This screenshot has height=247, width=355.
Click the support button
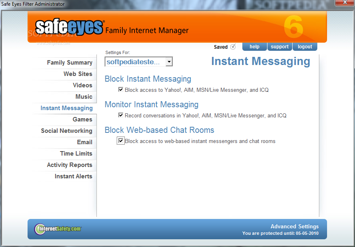(280, 47)
